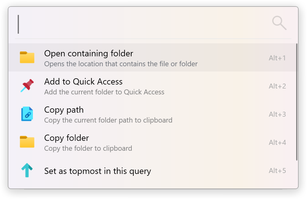
Task: Click the pin icon to add folder to Quick Access
Action: [x=27, y=86]
